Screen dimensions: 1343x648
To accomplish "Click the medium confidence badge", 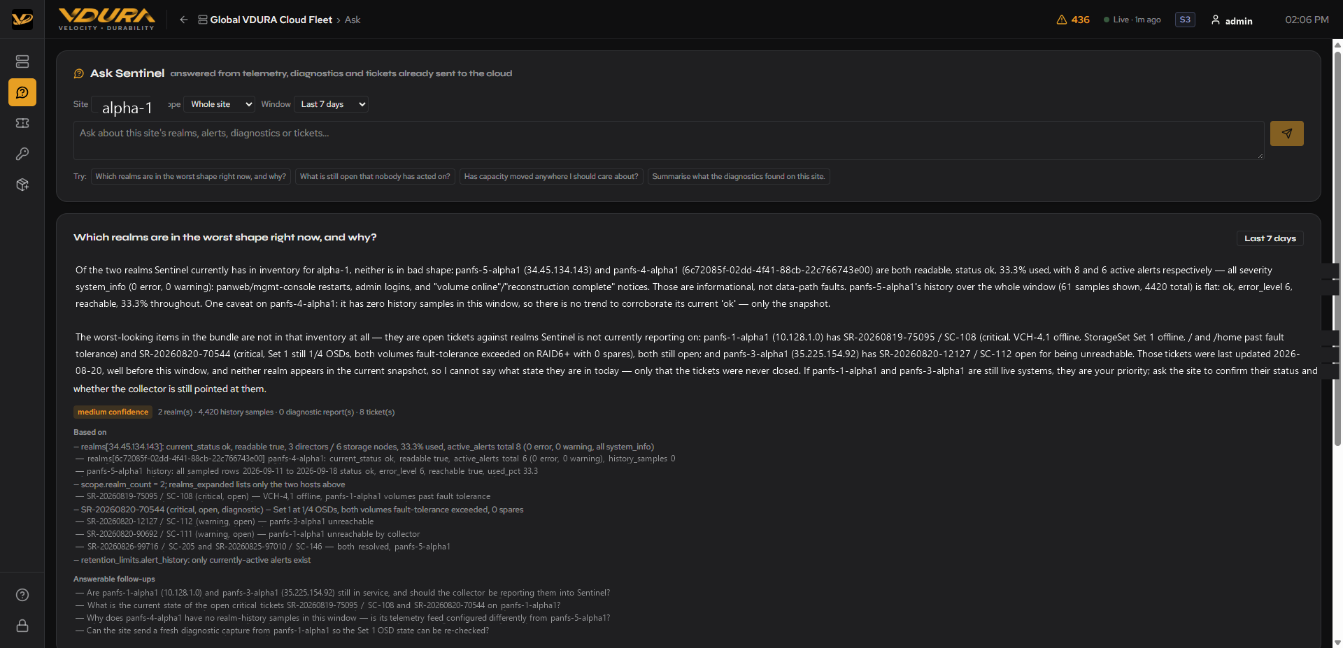I will 113,412.
